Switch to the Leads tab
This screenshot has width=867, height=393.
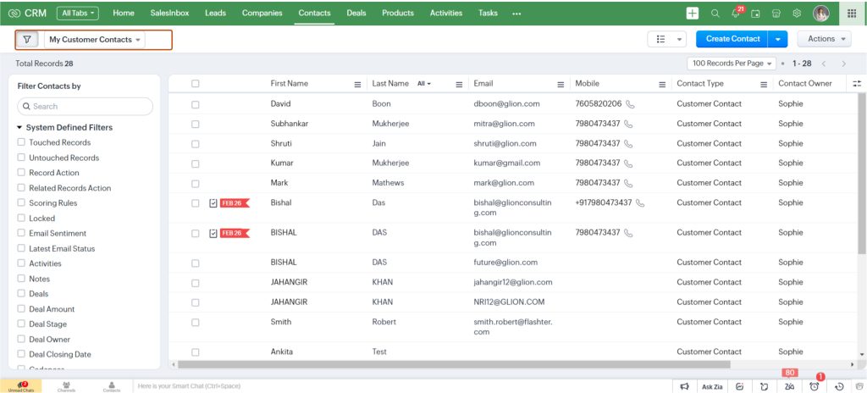(215, 14)
